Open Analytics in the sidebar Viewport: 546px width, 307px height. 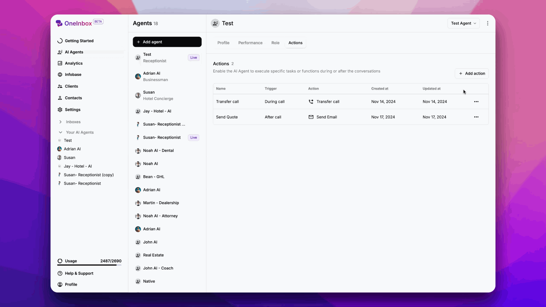click(x=90, y=63)
